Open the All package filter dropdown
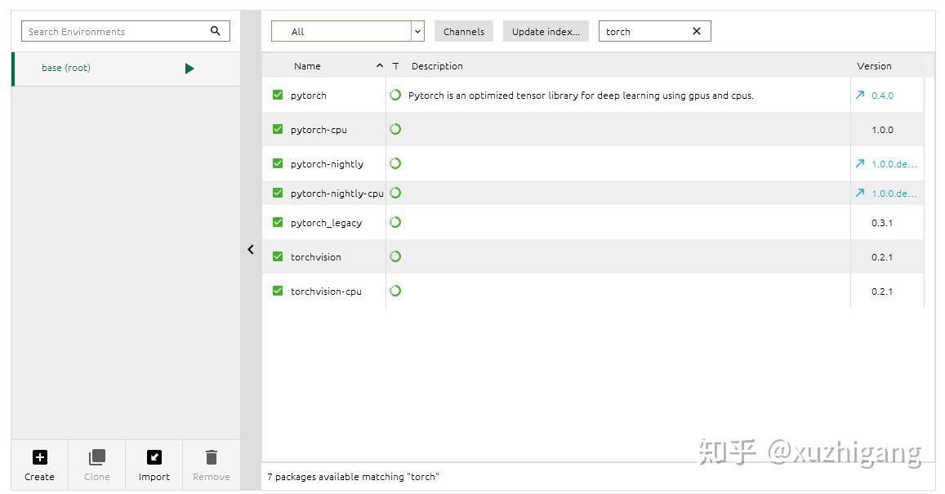This screenshot has width=945, height=494. coord(348,31)
